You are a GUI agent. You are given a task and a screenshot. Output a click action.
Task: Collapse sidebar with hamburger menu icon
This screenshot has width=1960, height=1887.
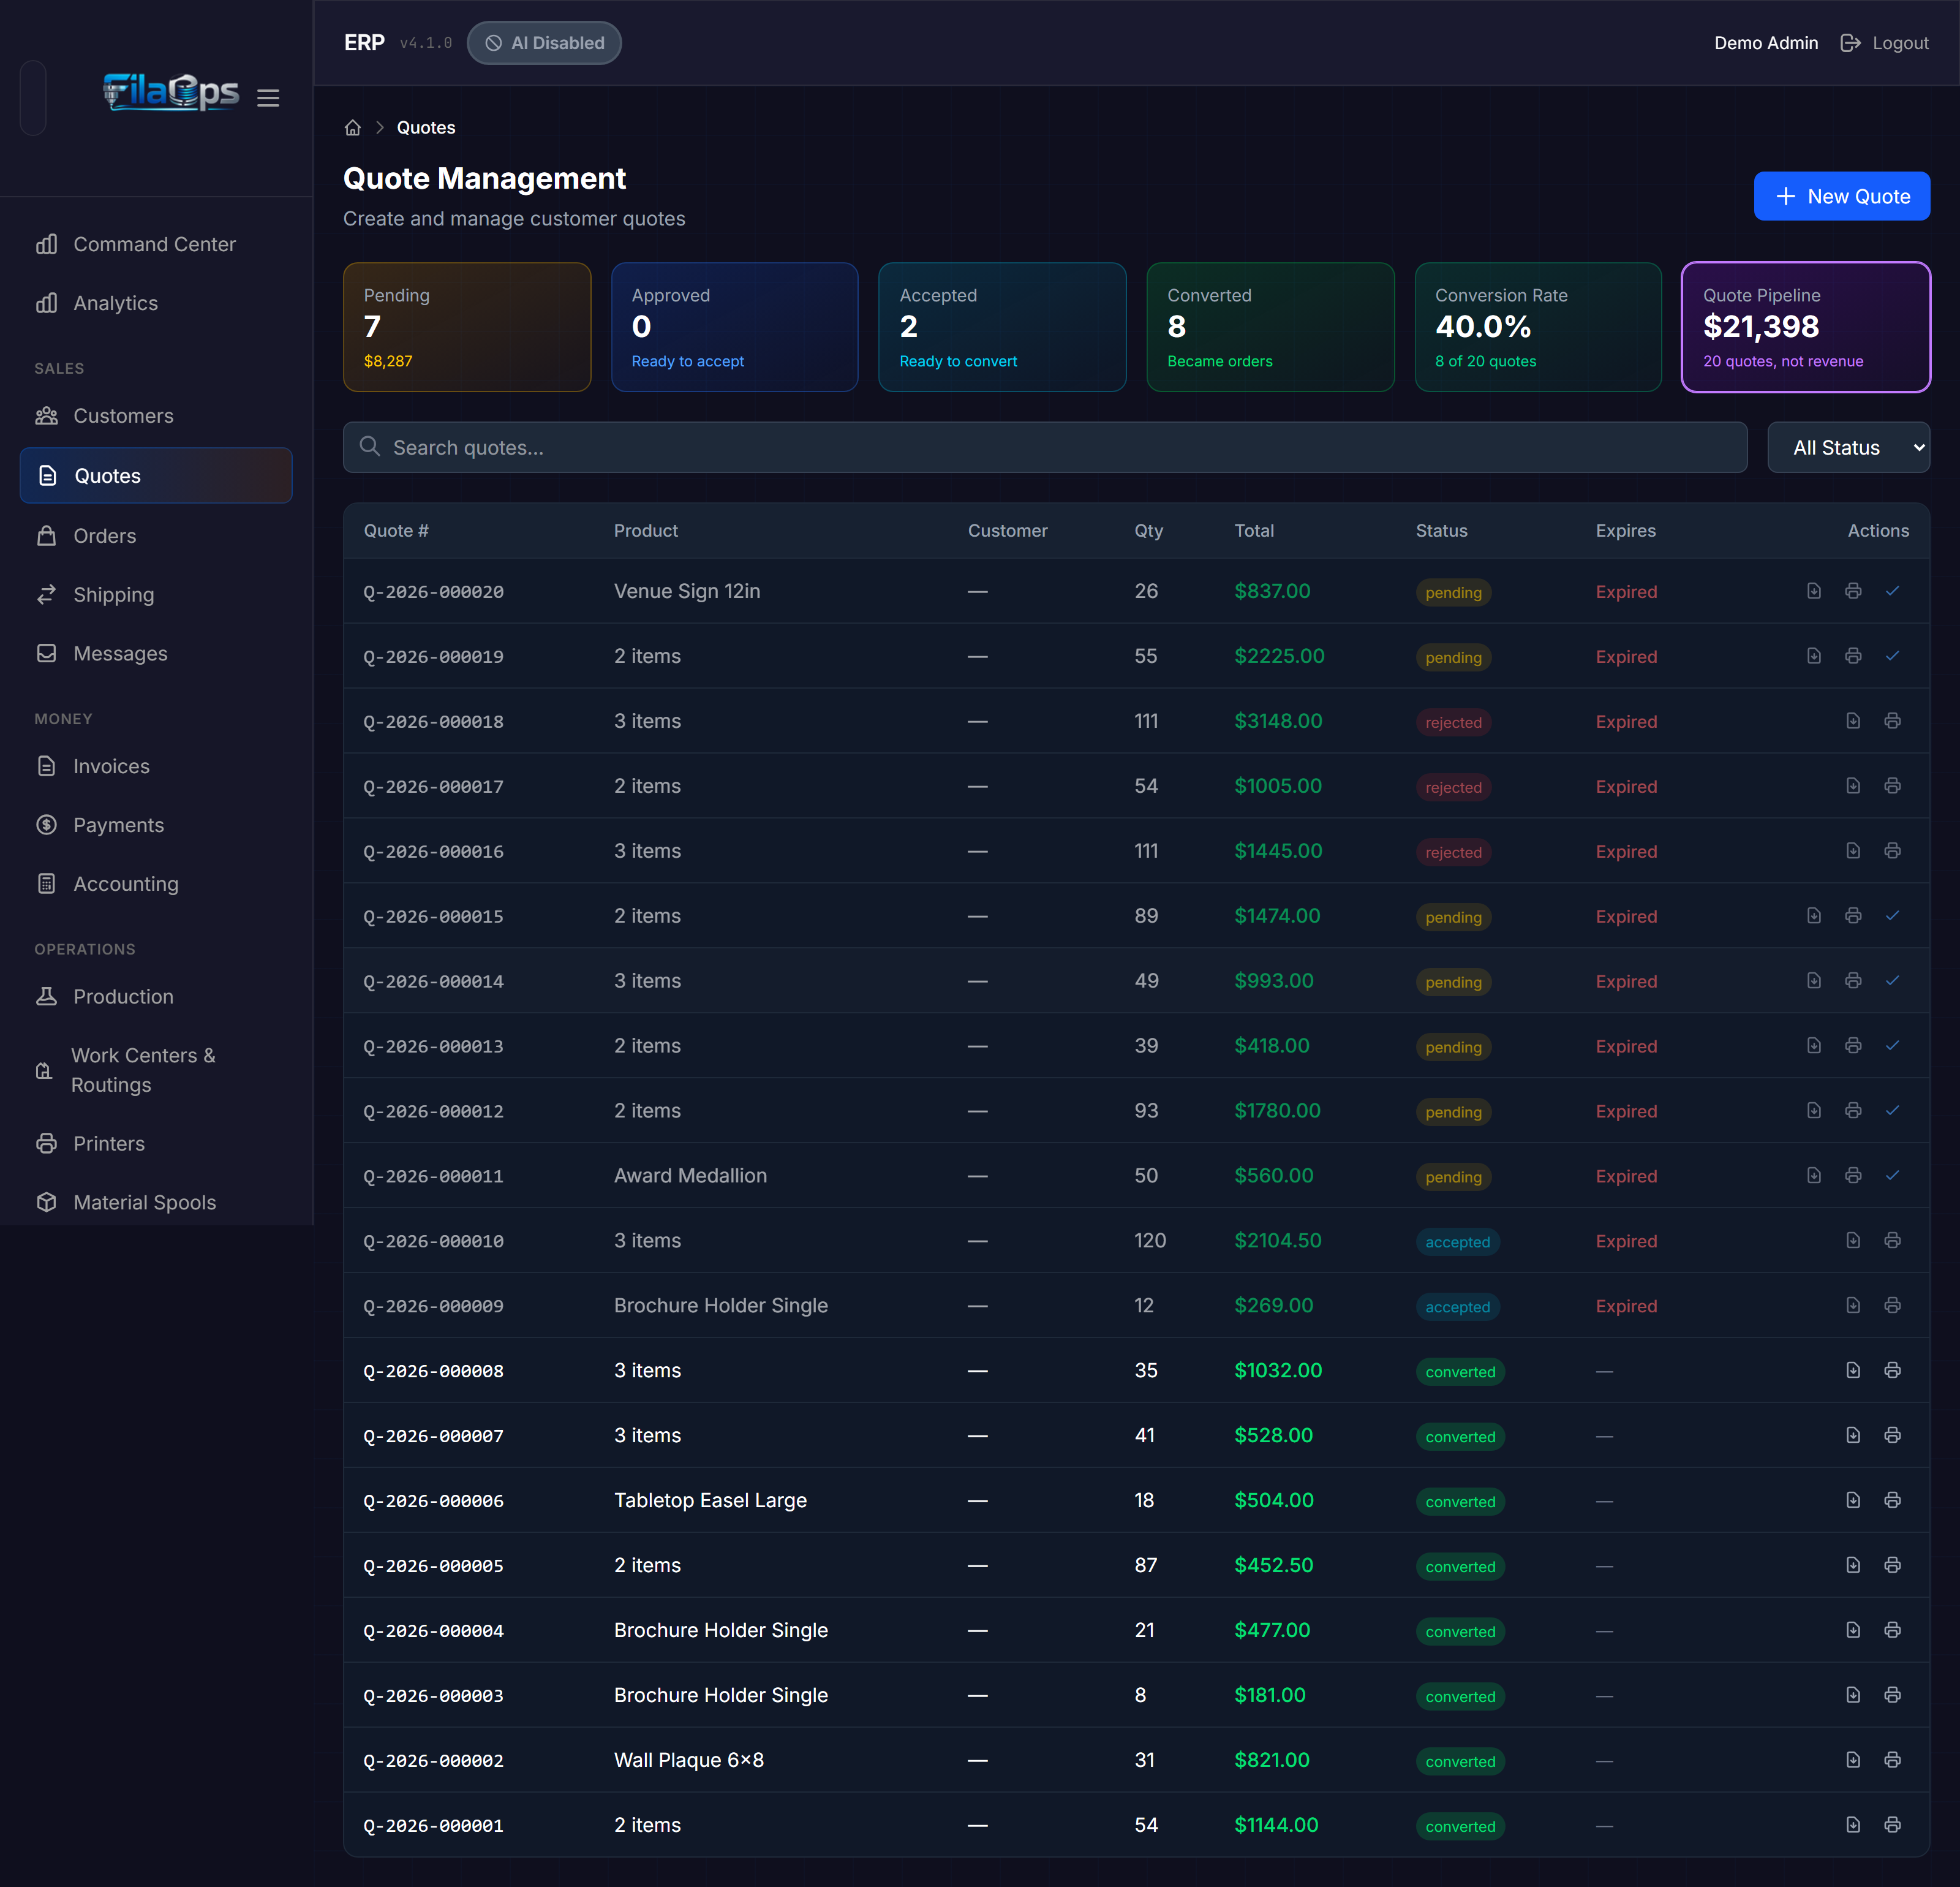tap(268, 98)
